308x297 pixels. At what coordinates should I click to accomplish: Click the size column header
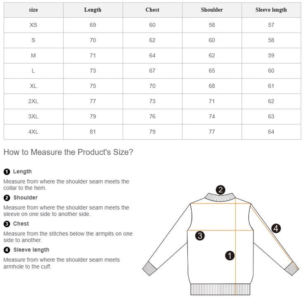(x=33, y=10)
